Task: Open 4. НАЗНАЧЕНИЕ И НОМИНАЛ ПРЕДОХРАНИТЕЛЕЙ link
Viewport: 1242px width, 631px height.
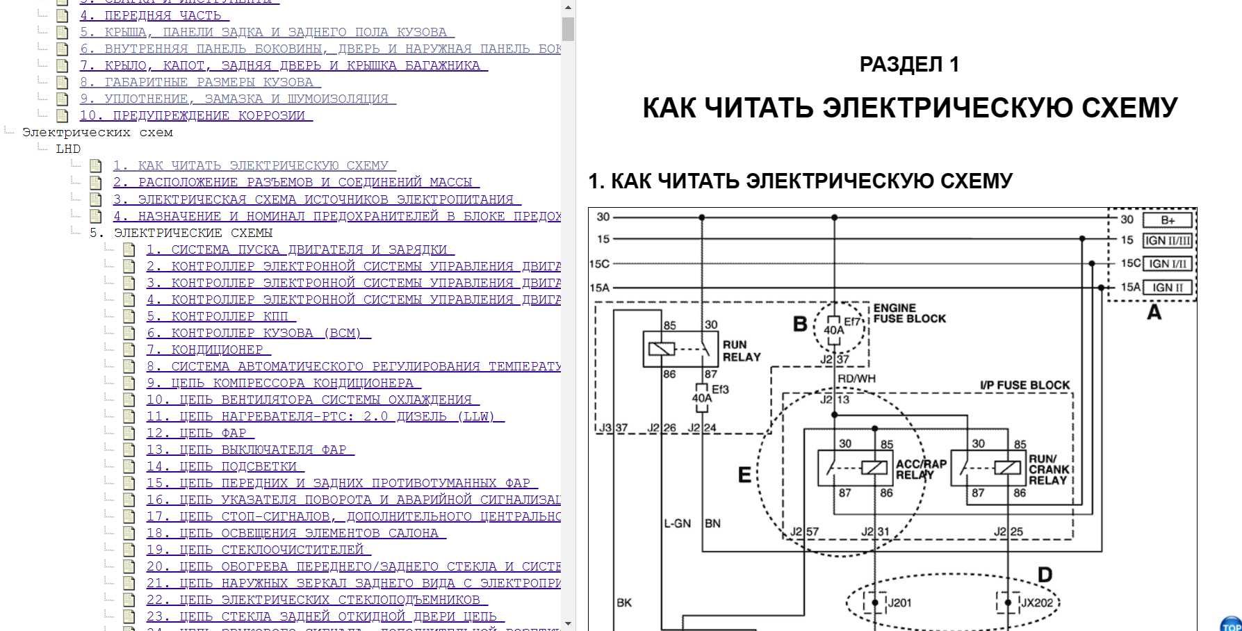Action: pos(336,216)
